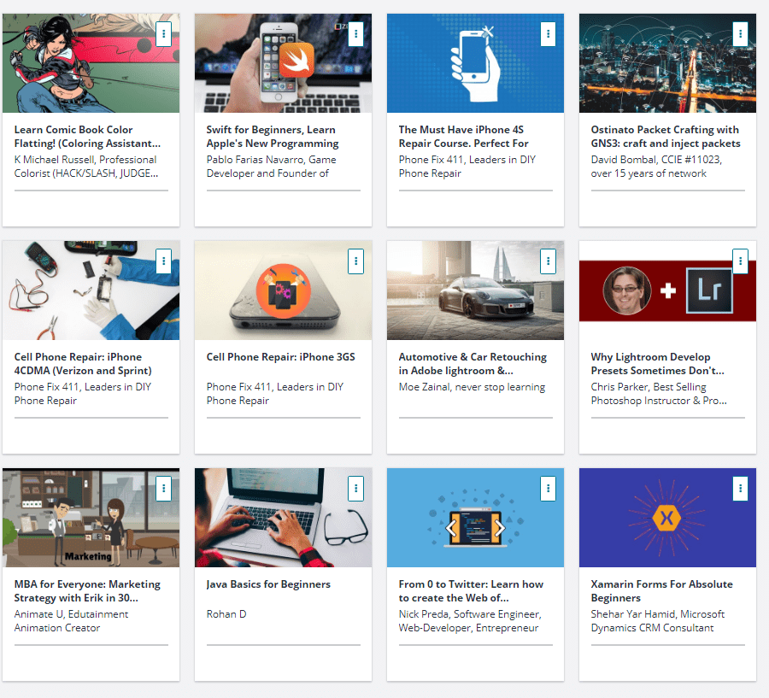Open the options menu for Cell Phone Repair iPhone 3GS
This screenshot has width=769, height=698.
pos(355,261)
